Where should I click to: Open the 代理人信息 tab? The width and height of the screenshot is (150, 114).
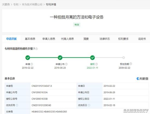pyautogui.click(x=67, y=39)
